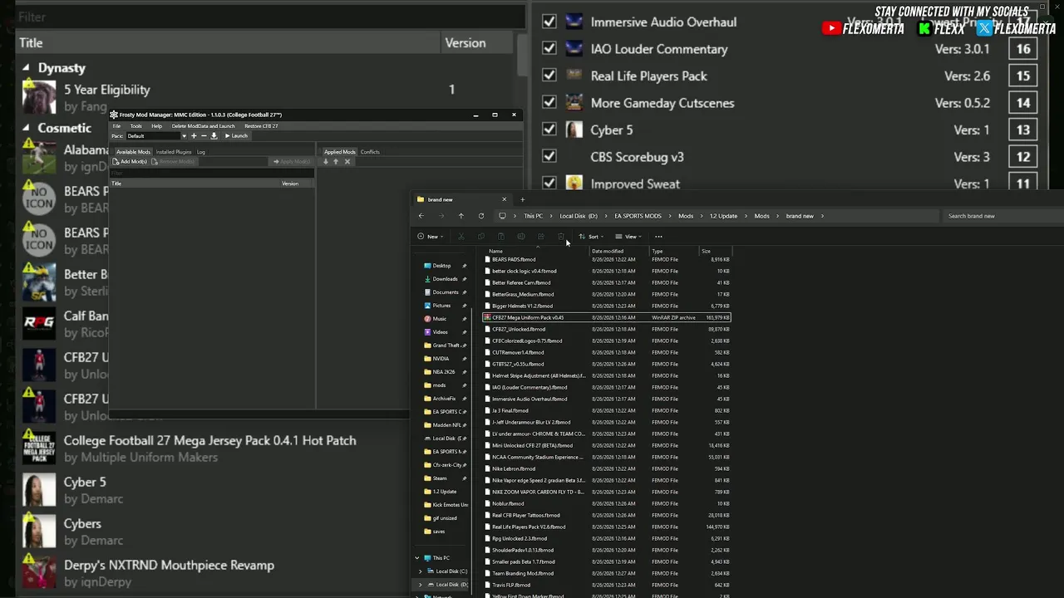The image size is (1064, 598).
Task: Remove applied mod with the X icon
Action: click(x=347, y=161)
